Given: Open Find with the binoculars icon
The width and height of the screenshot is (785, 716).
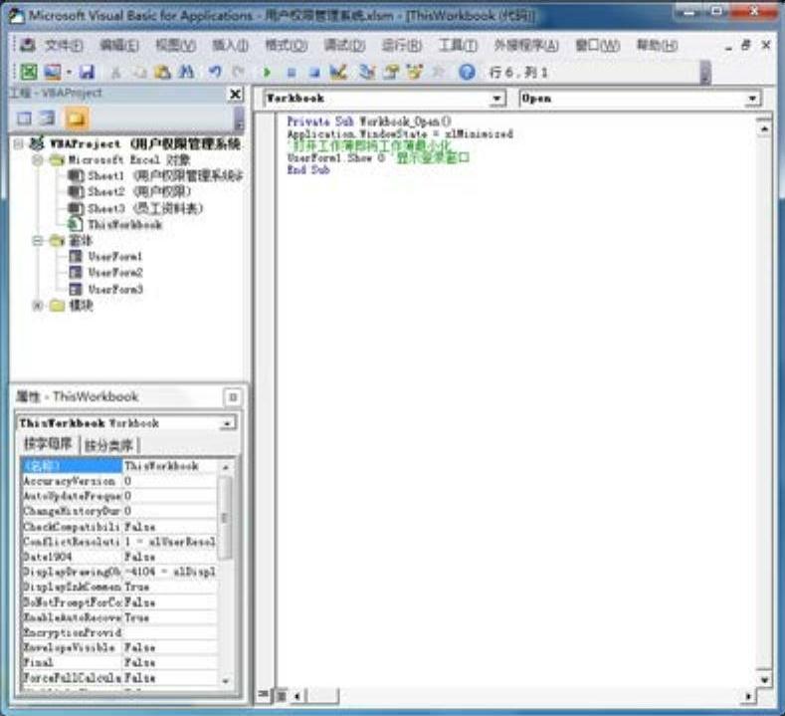Looking at the screenshot, I should [x=187, y=73].
